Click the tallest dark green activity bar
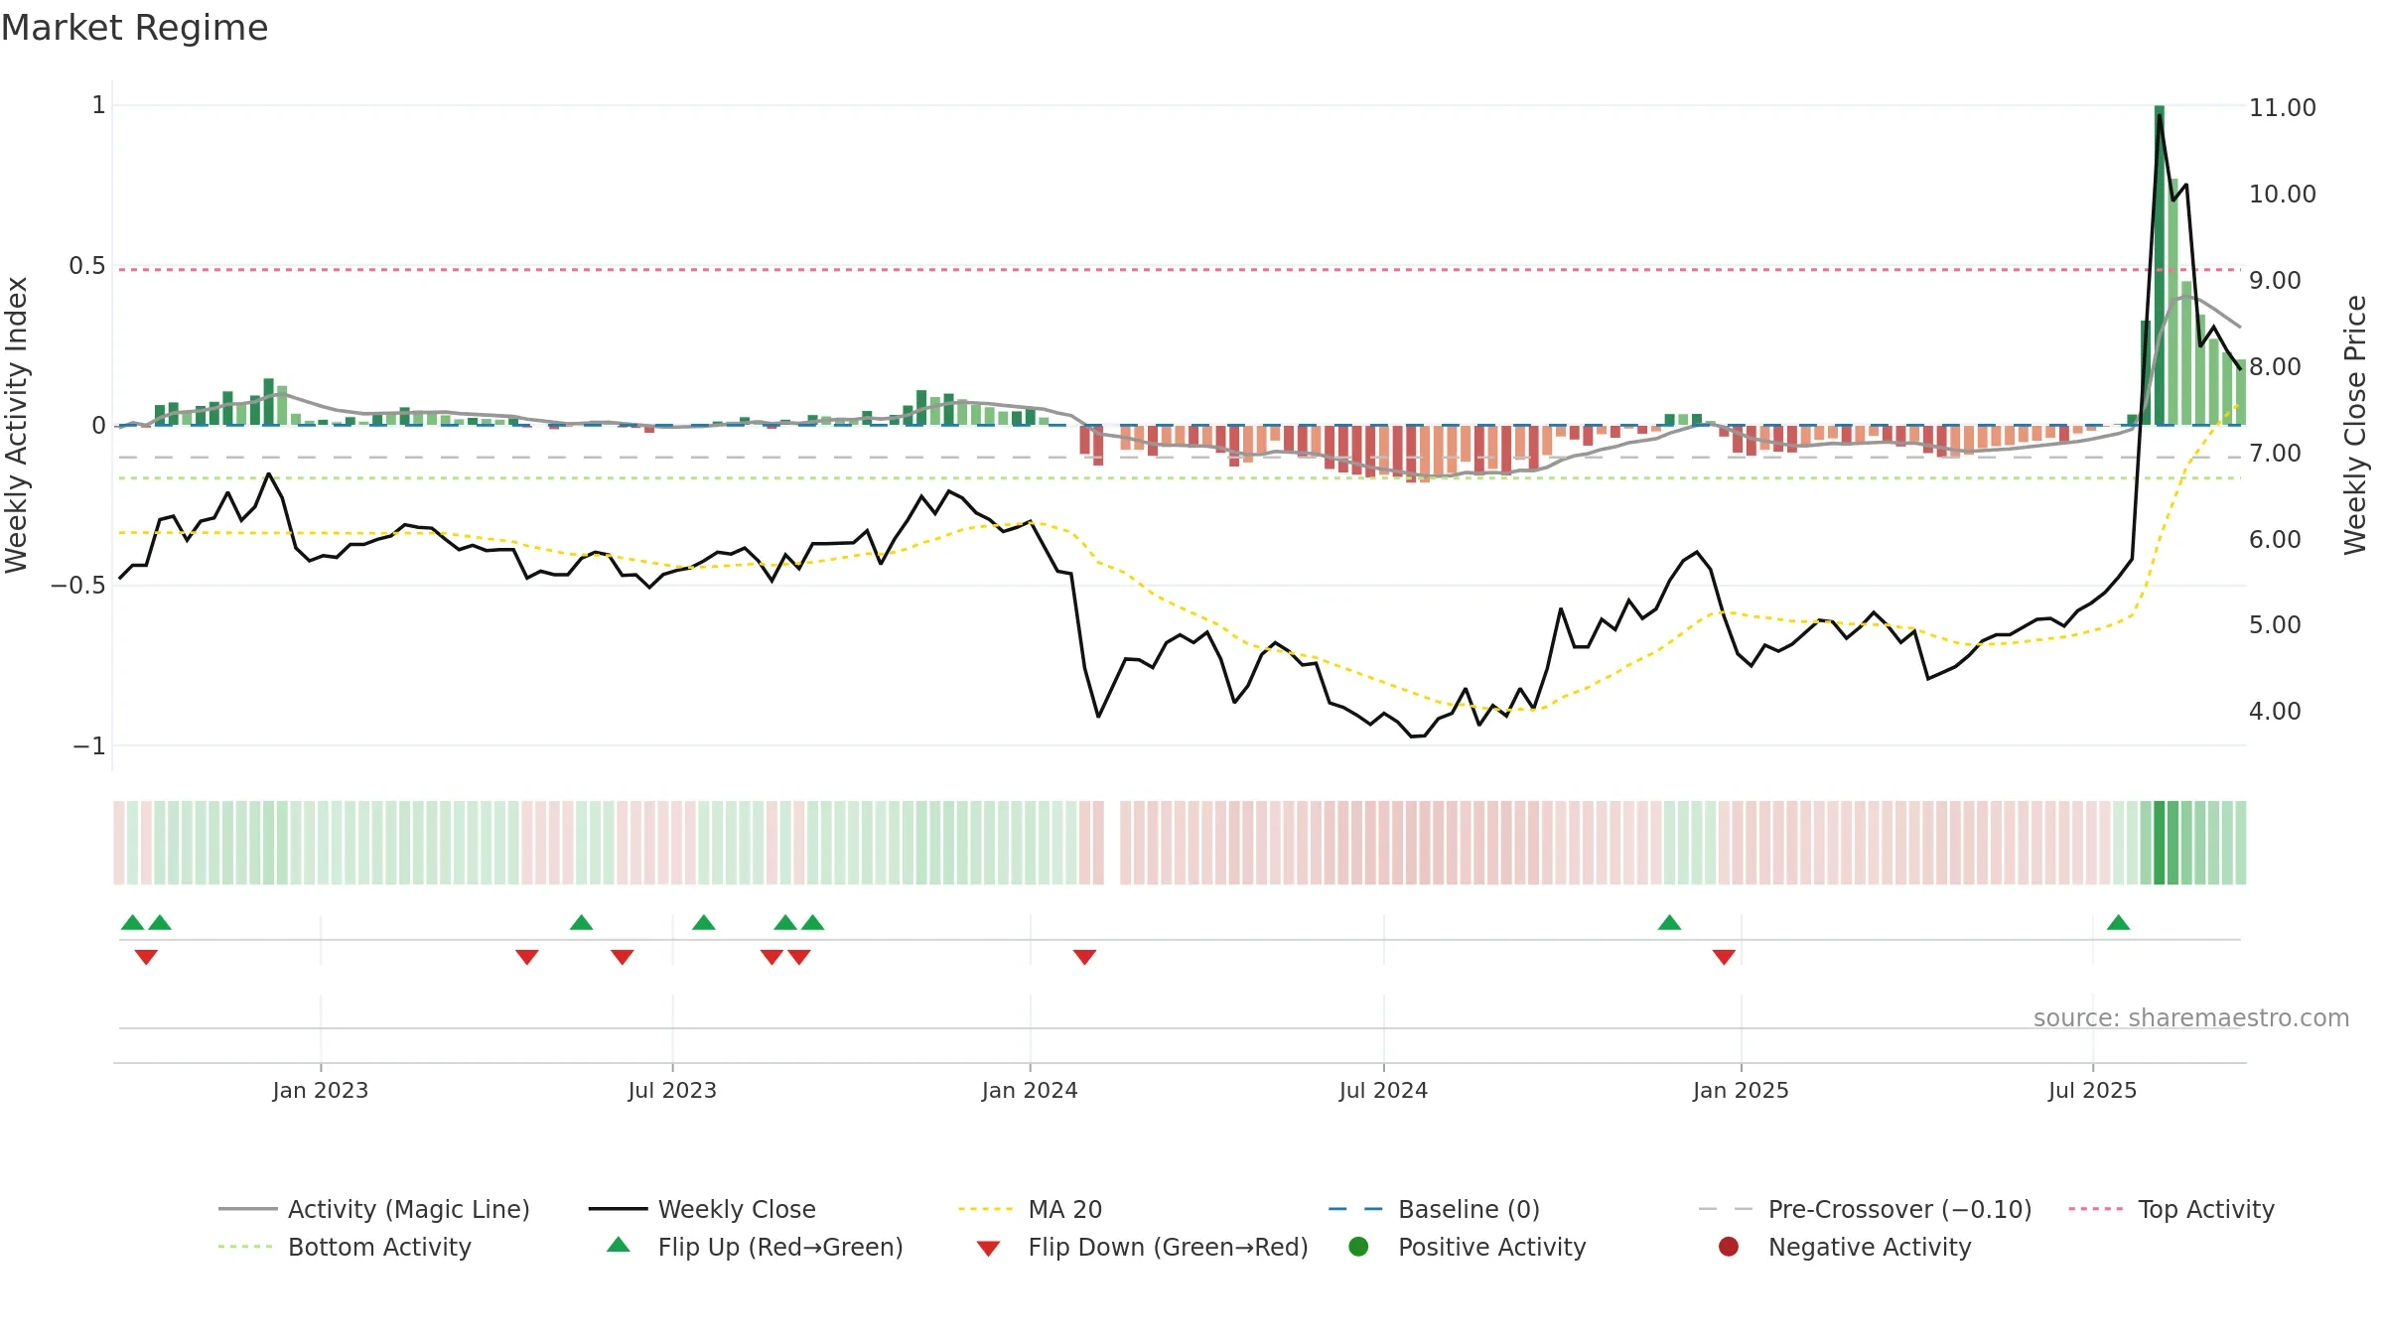Image resolution: width=2383 pixels, height=1340 pixels. click(x=2159, y=265)
